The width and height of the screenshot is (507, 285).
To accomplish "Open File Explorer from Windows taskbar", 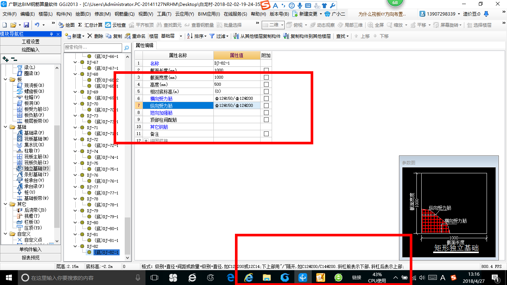I will 266,277.
